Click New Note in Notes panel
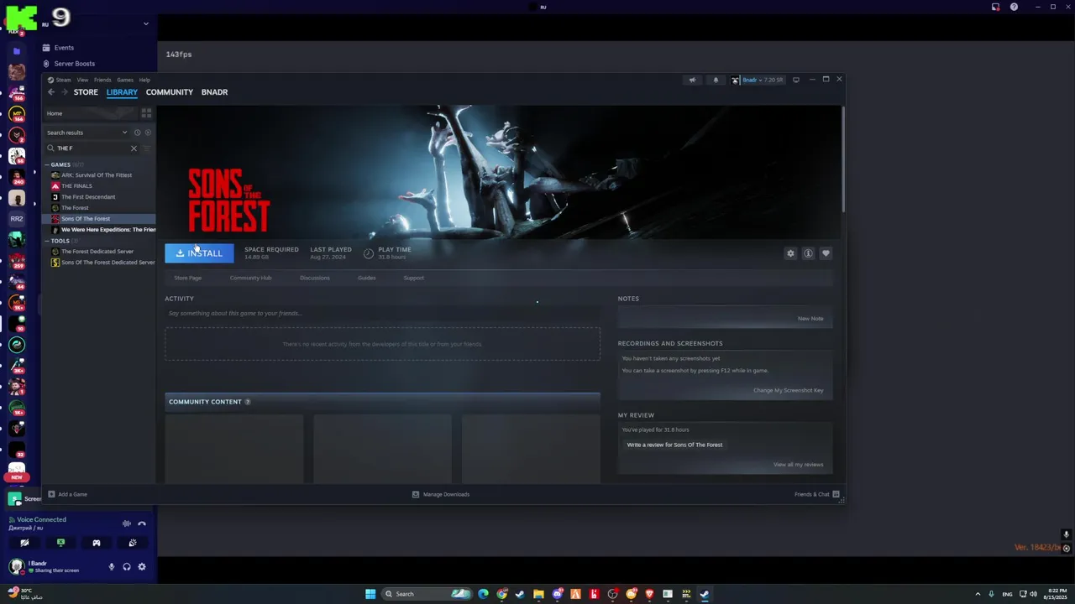The height and width of the screenshot is (604, 1075). click(x=810, y=319)
